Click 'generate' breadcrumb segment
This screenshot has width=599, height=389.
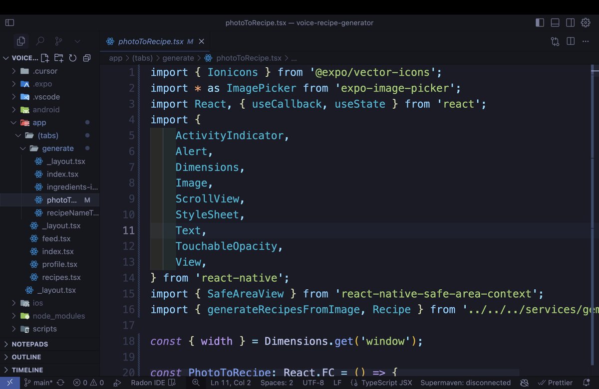click(x=178, y=58)
